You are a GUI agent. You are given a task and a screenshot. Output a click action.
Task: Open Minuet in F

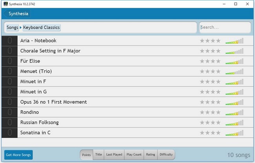coord(127,81)
